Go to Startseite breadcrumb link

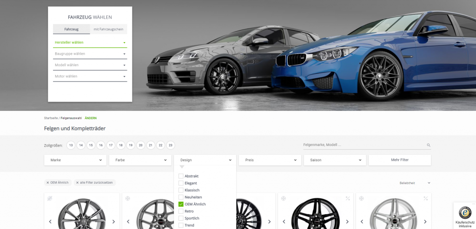click(51, 118)
